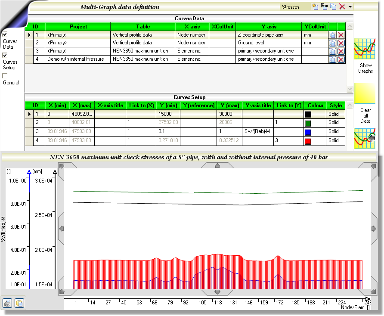Click the Y-axis title column header
384x316 pixels.
pos(258,105)
